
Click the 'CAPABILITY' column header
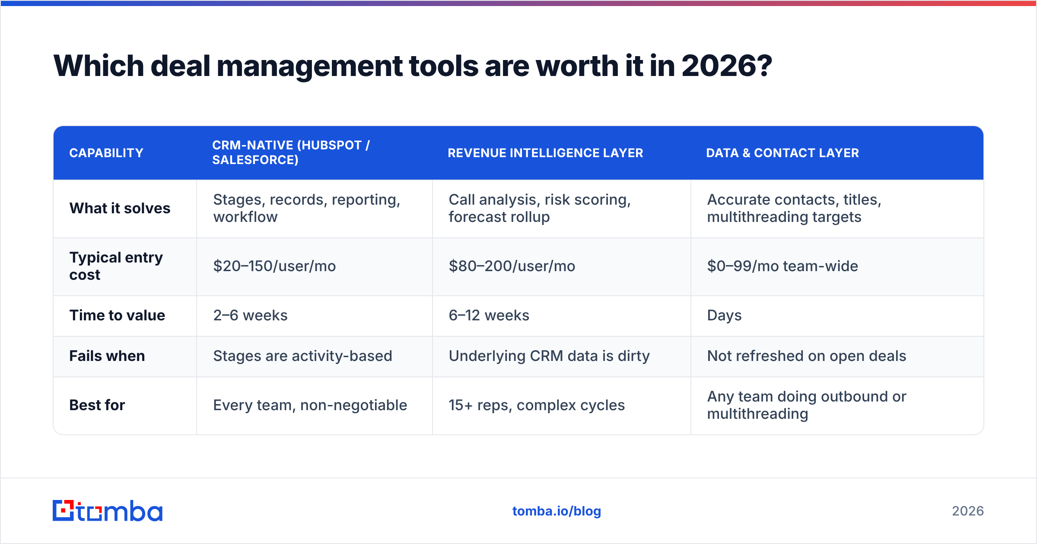pyautogui.click(x=106, y=153)
